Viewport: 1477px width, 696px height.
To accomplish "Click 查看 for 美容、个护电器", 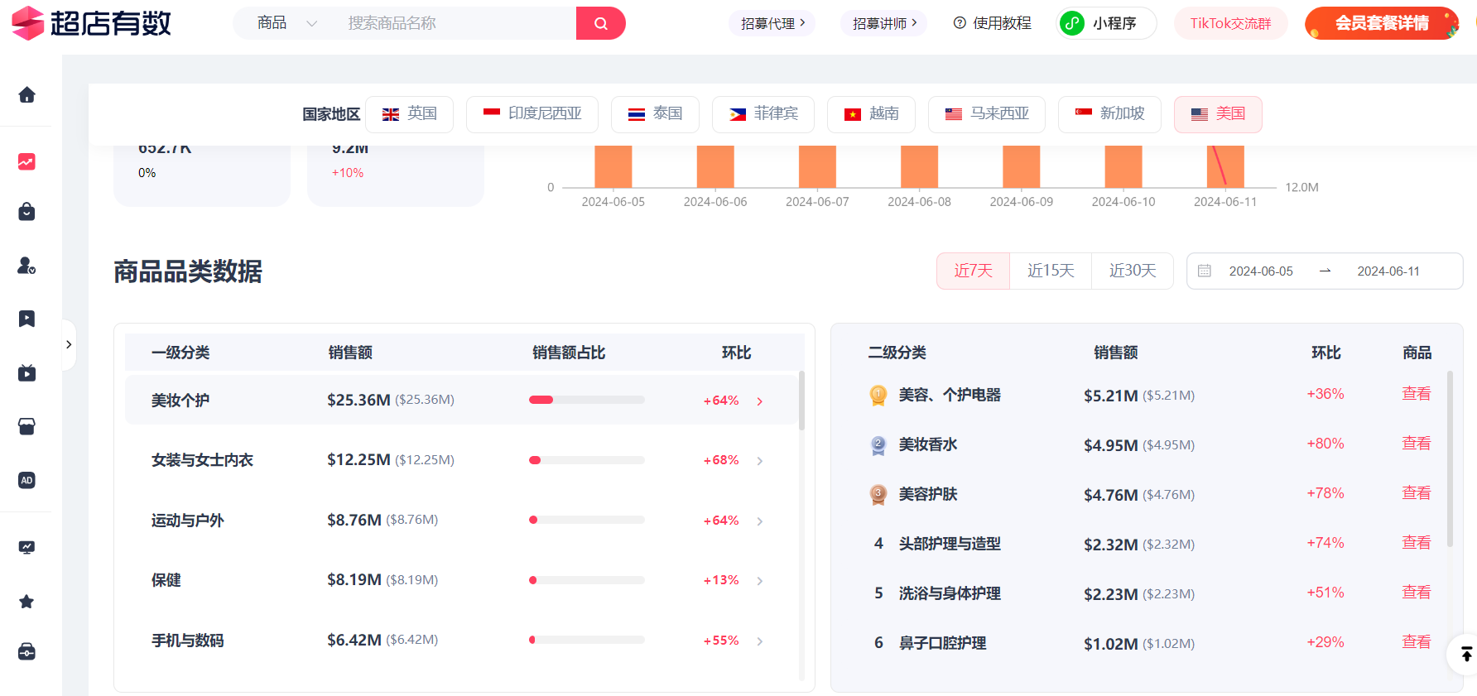I will click(1416, 394).
